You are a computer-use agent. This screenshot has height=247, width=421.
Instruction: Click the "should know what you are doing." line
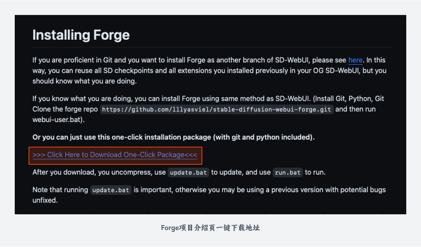pos(84,81)
